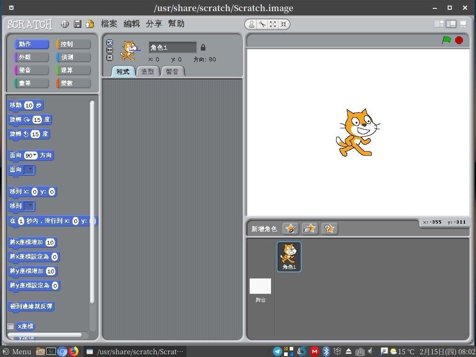Click the green flag to start
The image size is (476, 357).
click(x=446, y=40)
